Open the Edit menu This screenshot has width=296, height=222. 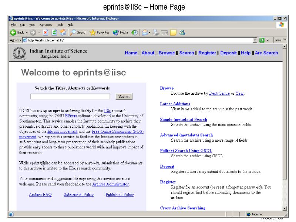(22, 25)
